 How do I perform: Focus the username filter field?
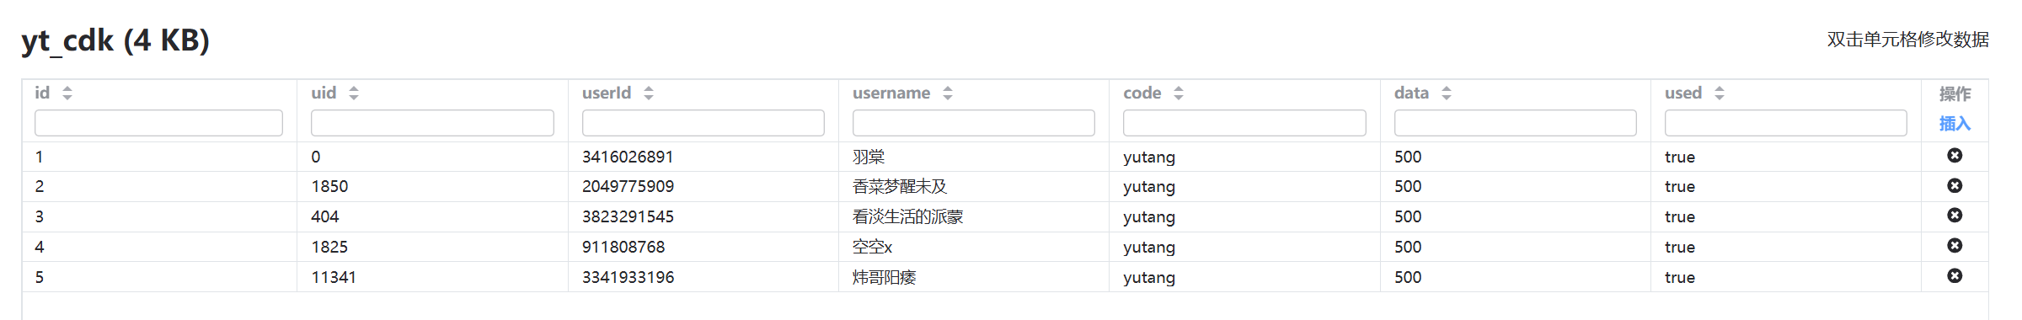pyautogui.click(x=974, y=123)
